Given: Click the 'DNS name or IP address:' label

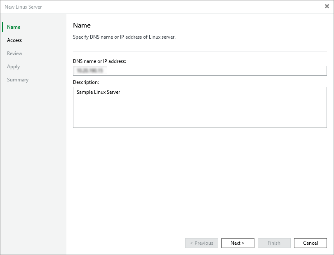Looking at the screenshot, I should click(99, 61).
